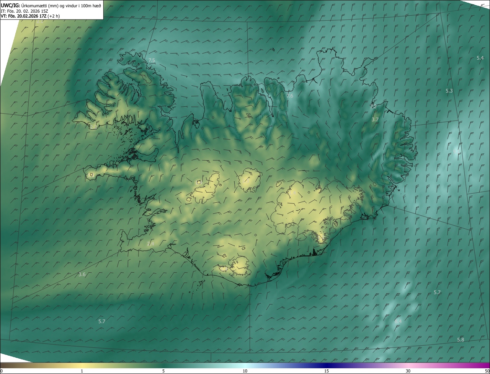Click the 'VT: Fös. 20.02.2026 17Z (+2 h)' line
This screenshot has width=490, height=374.
pos(30,16)
